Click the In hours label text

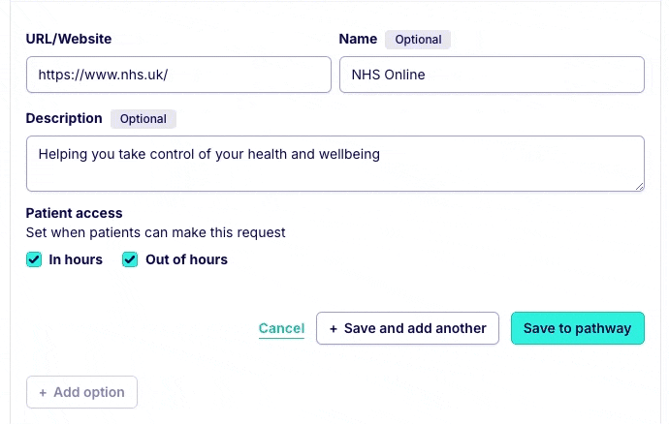click(76, 259)
